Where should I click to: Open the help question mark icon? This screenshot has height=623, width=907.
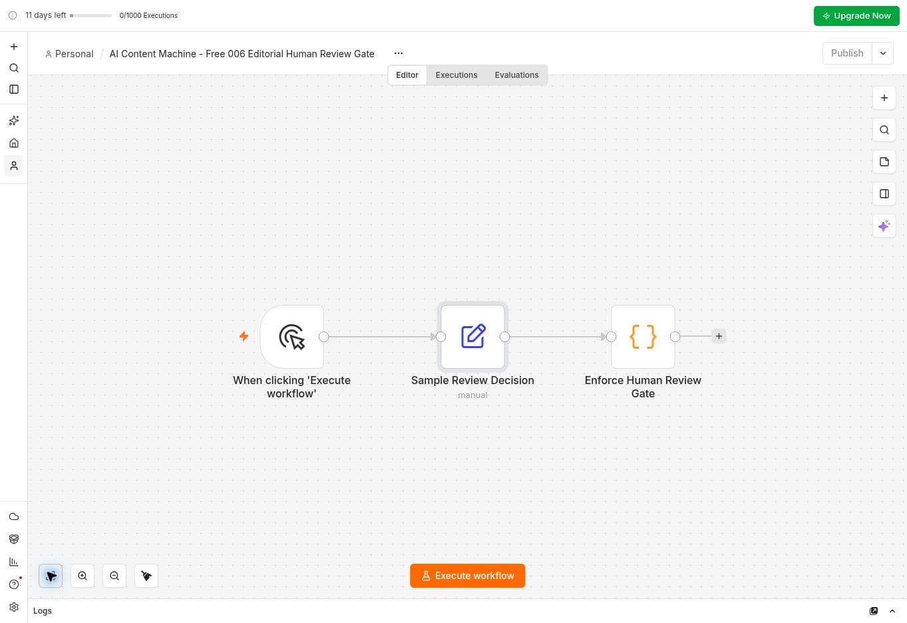14,584
